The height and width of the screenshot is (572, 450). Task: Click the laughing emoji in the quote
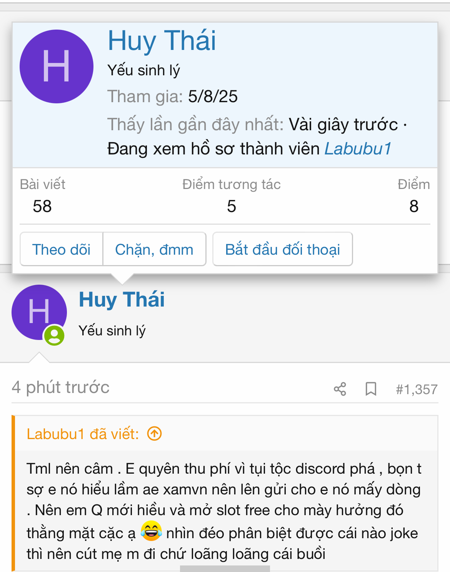[x=151, y=531]
